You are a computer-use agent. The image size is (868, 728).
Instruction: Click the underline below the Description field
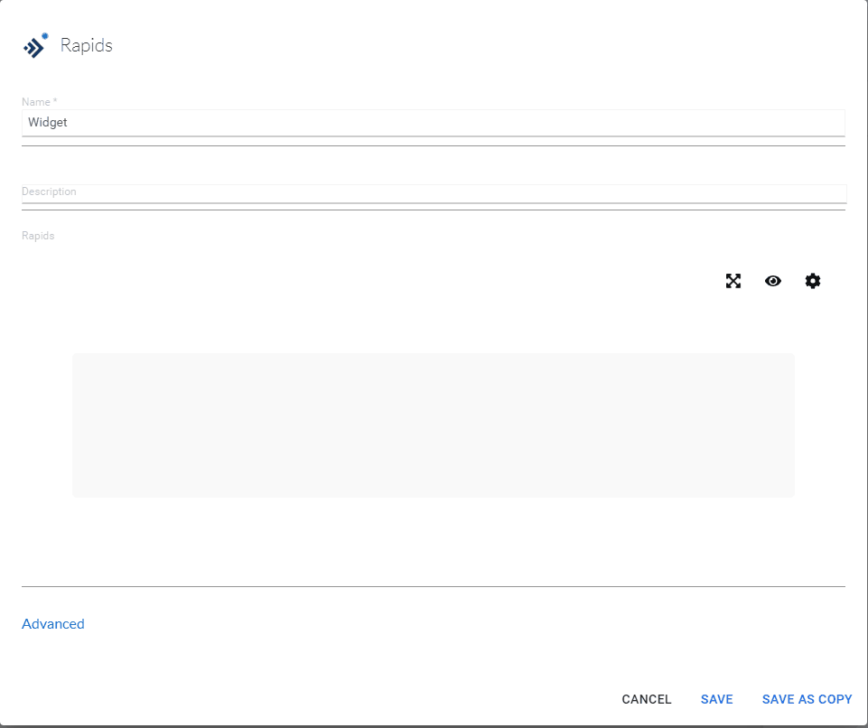pyautogui.click(x=434, y=210)
